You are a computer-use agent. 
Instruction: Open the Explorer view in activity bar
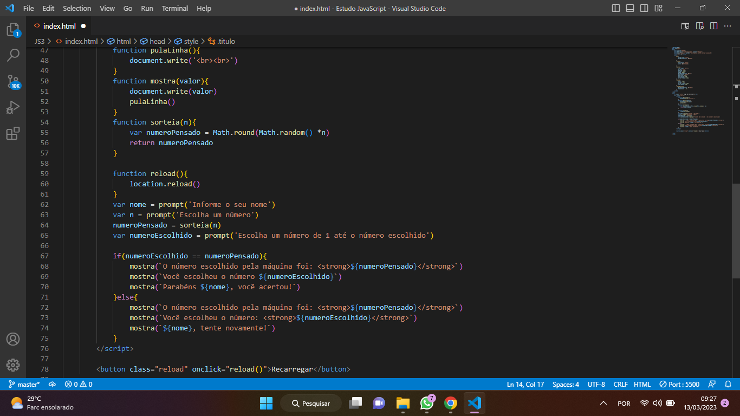[13, 30]
